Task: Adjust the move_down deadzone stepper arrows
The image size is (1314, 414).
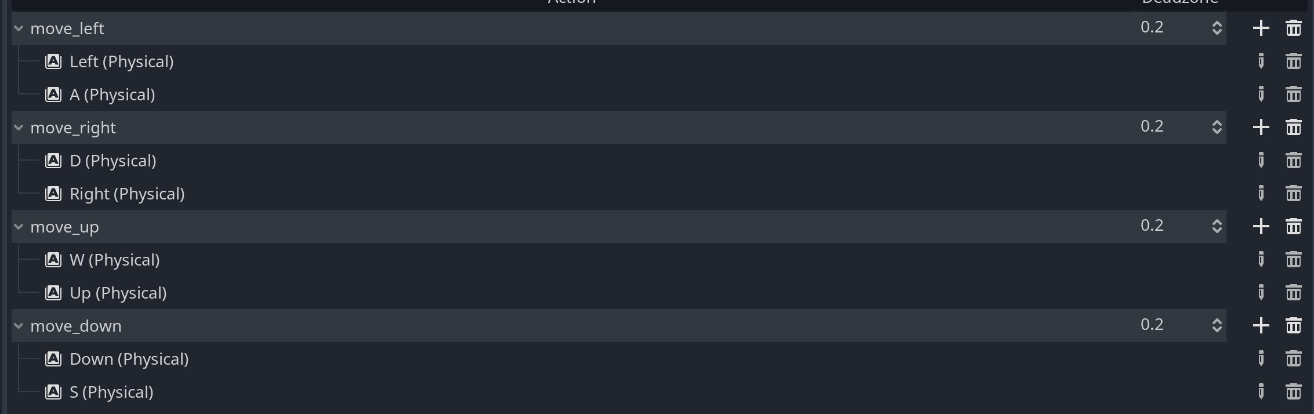Action: click(1217, 325)
